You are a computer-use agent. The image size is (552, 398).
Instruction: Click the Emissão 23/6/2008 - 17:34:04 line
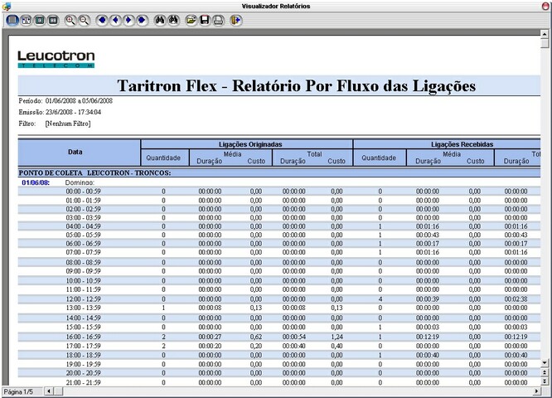click(x=60, y=112)
